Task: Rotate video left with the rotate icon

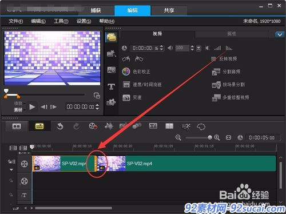Action: [x=126, y=60]
